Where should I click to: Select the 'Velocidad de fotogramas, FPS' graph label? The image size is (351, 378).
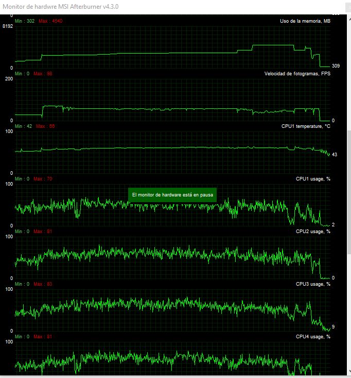coord(297,74)
